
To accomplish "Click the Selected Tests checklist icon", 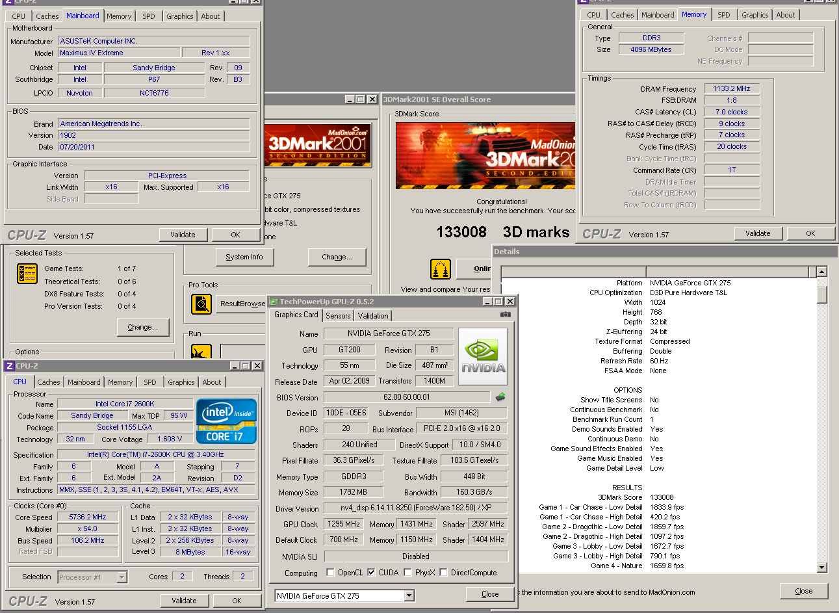I will pyautogui.click(x=27, y=274).
